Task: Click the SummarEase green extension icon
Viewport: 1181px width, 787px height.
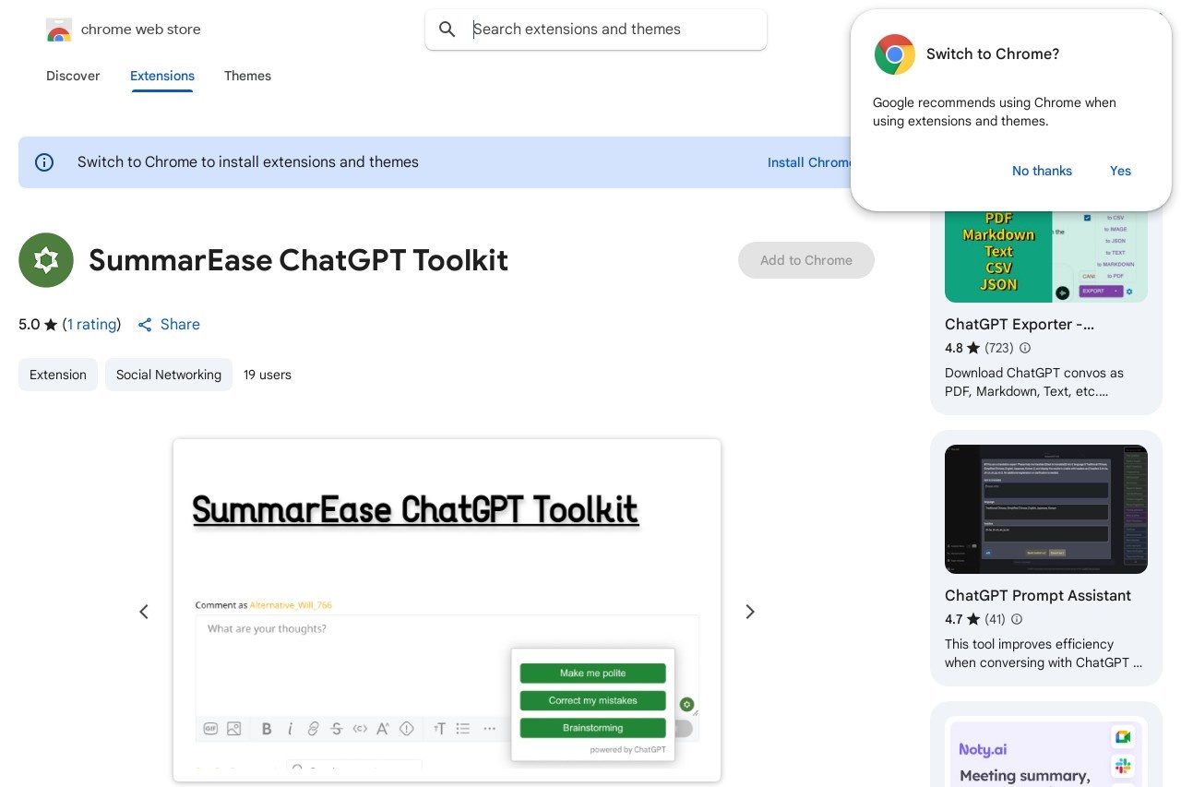Action: 46,260
